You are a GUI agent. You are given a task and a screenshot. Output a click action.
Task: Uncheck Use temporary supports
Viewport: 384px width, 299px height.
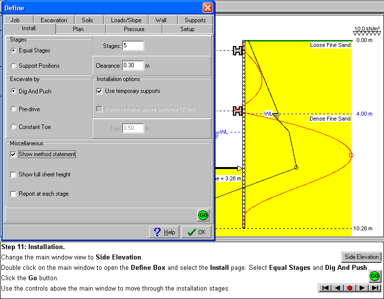pos(100,91)
